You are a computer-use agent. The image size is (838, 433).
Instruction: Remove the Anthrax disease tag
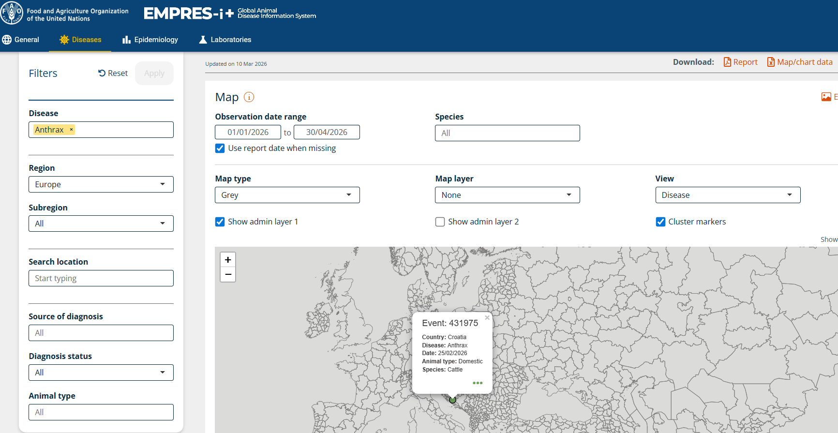click(71, 130)
